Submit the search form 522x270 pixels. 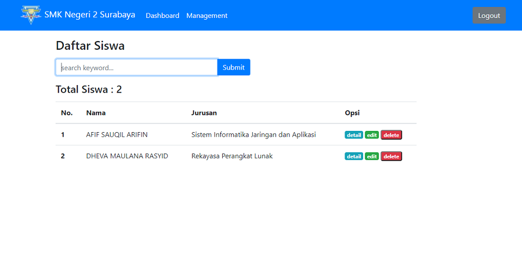tap(234, 67)
